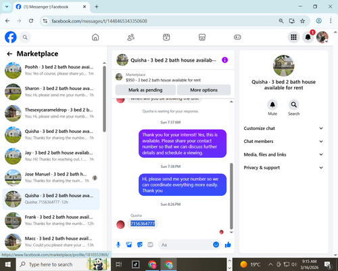Open Chrome profile icon

(318, 21)
